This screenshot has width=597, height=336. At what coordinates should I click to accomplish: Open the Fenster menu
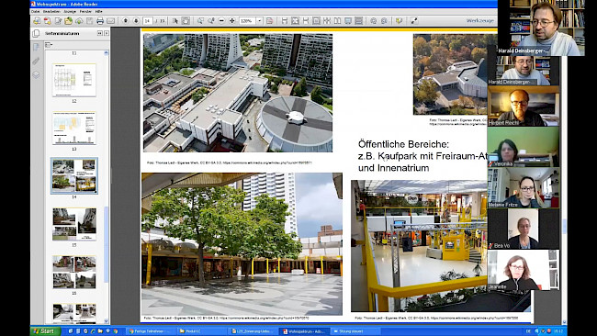[x=85, y=12]
